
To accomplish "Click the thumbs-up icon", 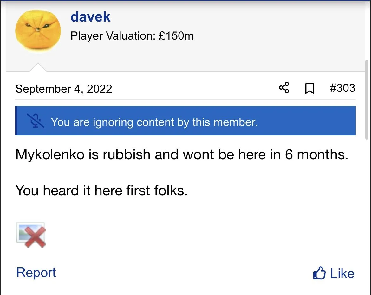I will [319, 273].
